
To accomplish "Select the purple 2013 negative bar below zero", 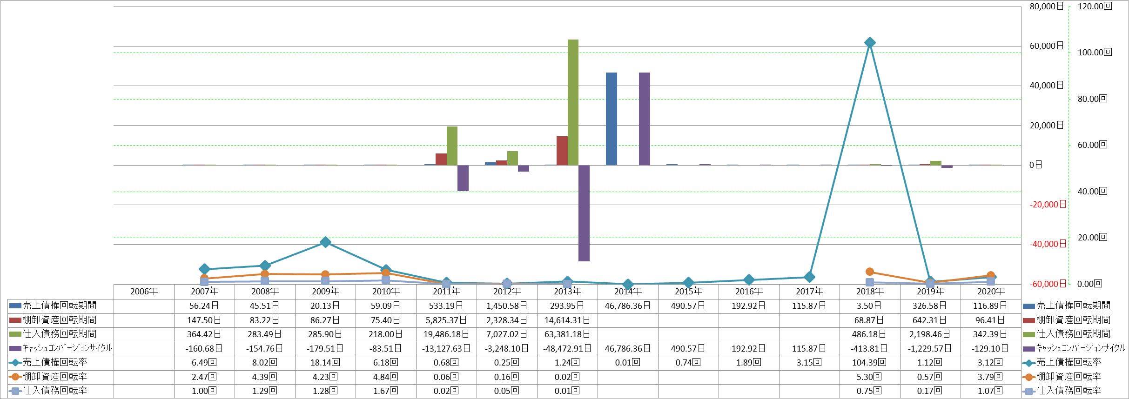I will tap(584, 213).
